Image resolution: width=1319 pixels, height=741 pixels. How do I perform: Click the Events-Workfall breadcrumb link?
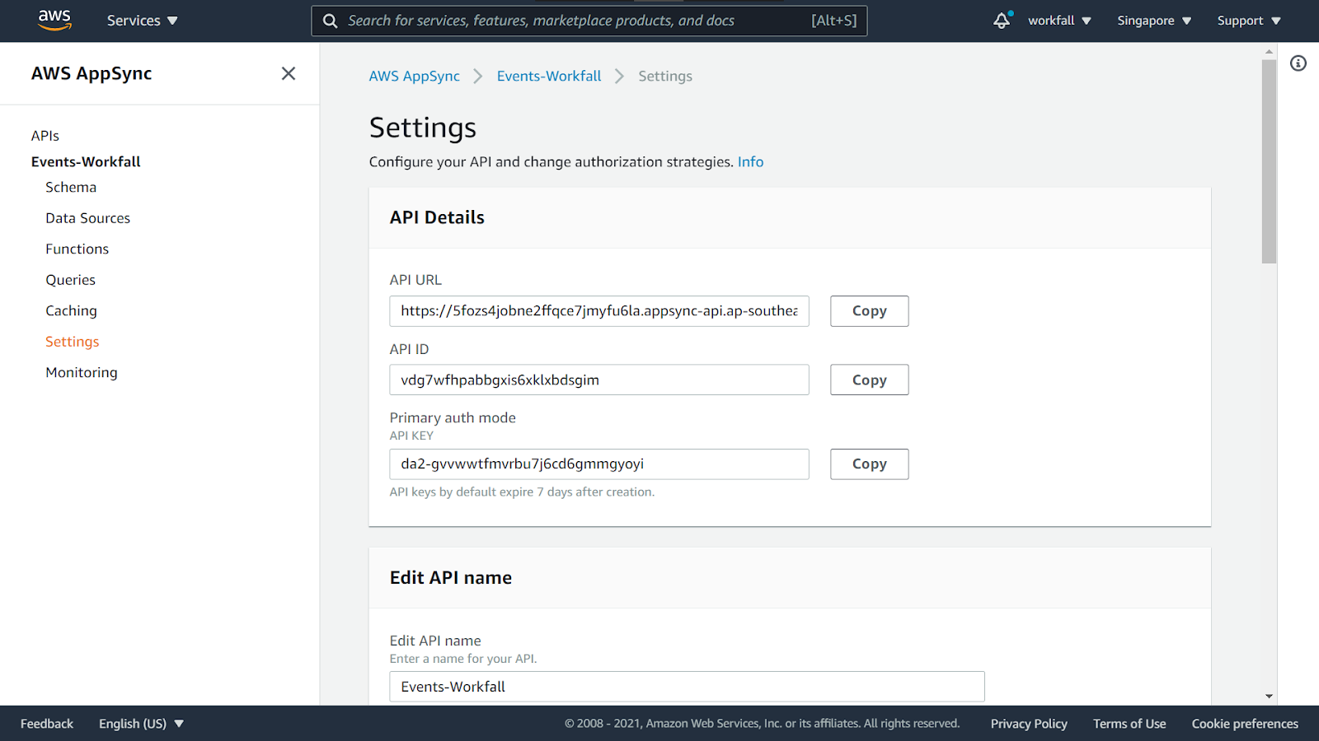click(549, 76)
